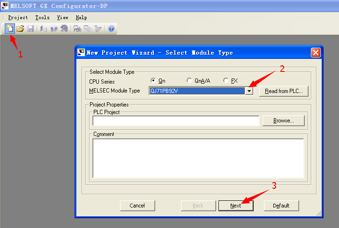
Task: Open the Tools menu
Action: tap(42, 17)
